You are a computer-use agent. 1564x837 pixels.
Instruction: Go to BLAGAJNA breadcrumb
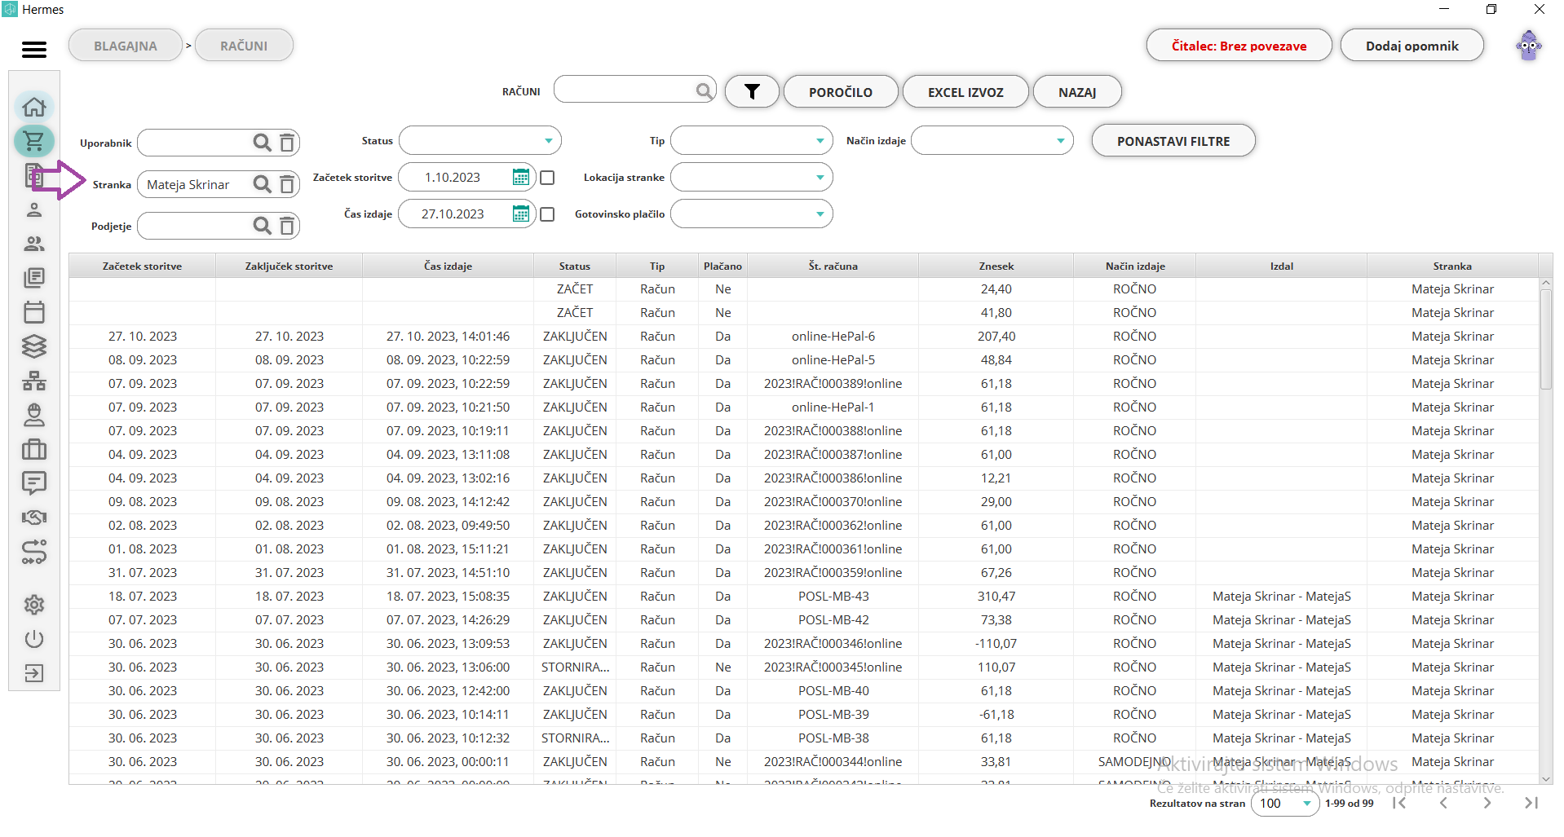[125, 46]
